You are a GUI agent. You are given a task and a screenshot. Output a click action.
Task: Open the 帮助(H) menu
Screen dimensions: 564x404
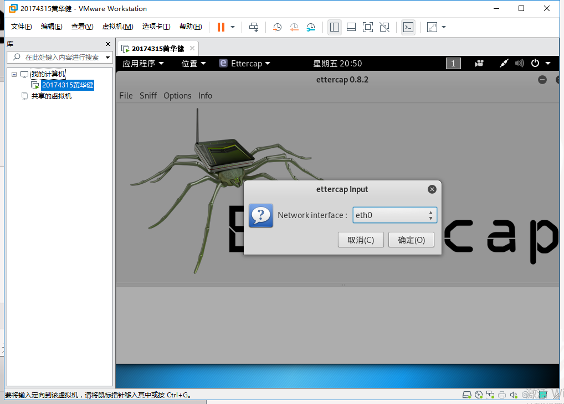click(x=191, y=26)
